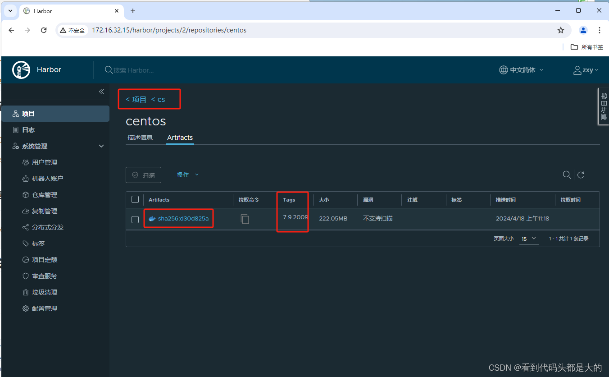The height and width of the screenshot is (377, 609).
Task: Click the 222.05MB size cell
Action: (333, 219)
